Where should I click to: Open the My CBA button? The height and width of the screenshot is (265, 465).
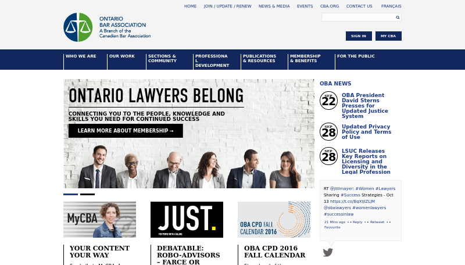pyautogui.click(x=388, y=36)
